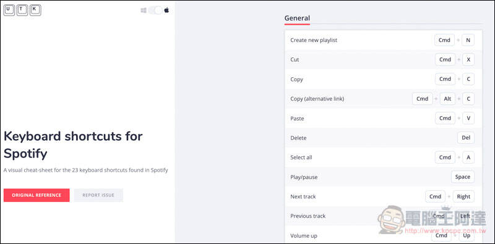Select the Apple platform icon
The width and height of the screenshot is (495, 244).
(x=166, y=11)
